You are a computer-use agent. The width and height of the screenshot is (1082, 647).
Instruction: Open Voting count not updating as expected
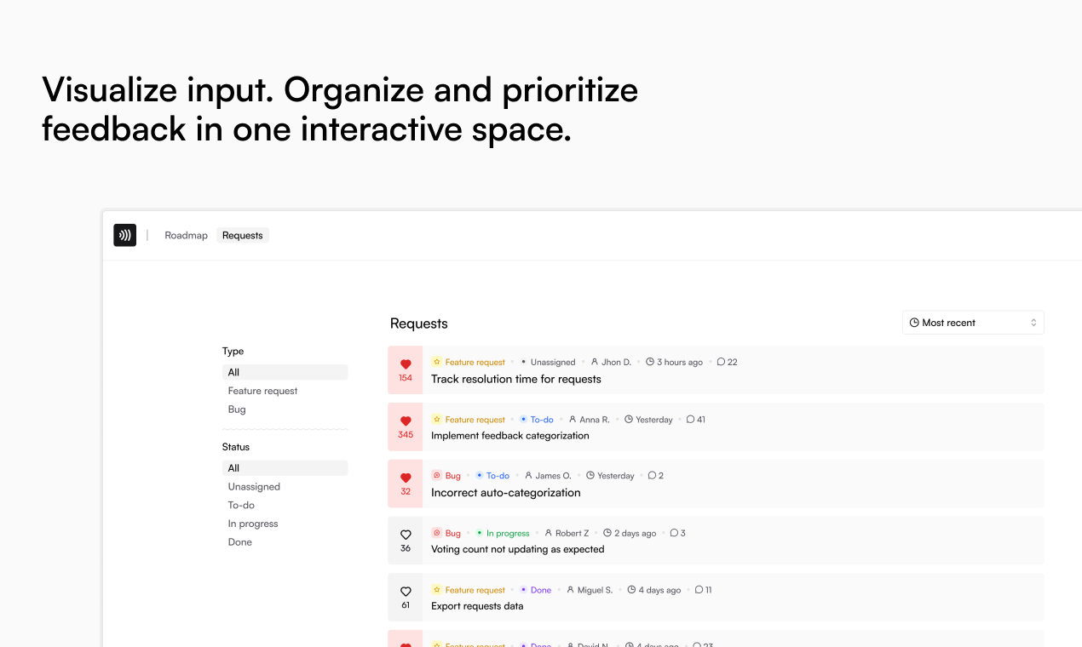pos(518,549)
